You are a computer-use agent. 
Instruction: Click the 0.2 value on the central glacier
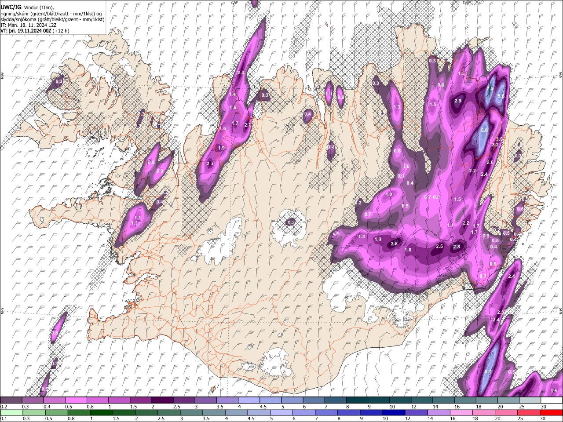pos(290,223)
